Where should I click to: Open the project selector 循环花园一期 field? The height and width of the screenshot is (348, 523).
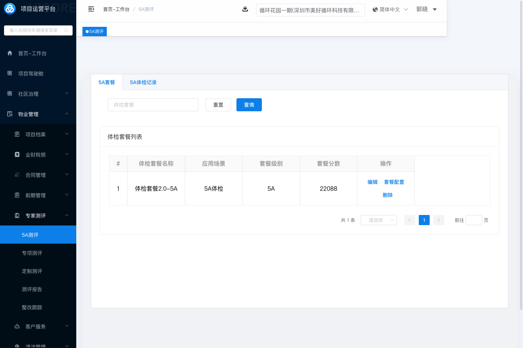(310, 10)
